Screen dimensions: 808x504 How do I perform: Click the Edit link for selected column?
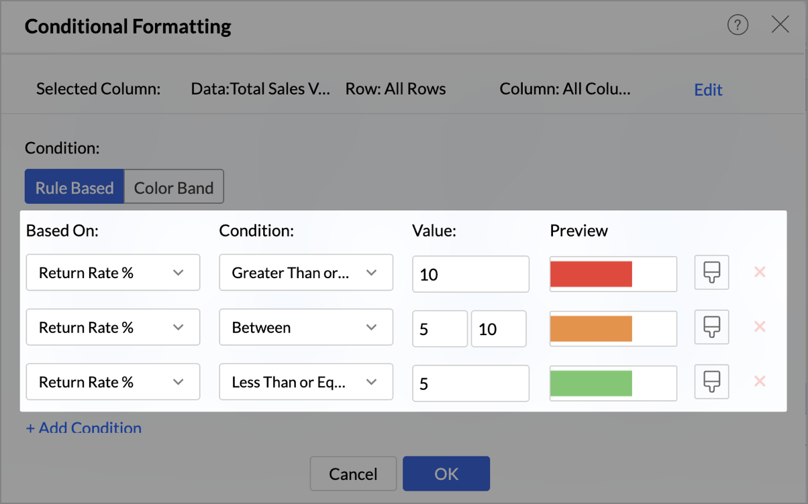point(708,90)
